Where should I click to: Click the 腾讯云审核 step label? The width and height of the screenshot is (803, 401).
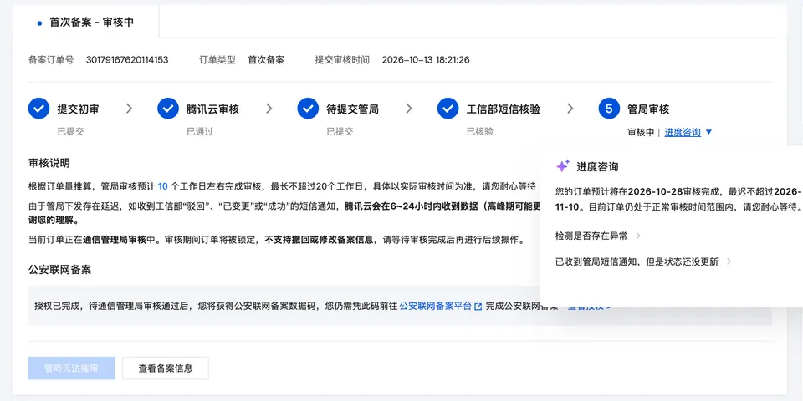coord(212,109)
